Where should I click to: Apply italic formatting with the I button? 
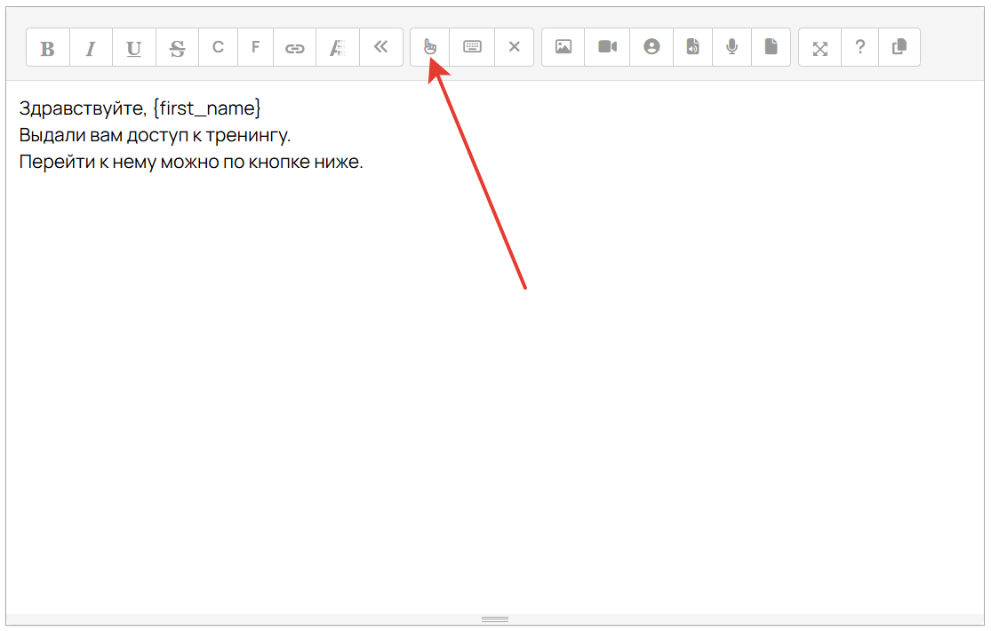click(x=91, y=47)
